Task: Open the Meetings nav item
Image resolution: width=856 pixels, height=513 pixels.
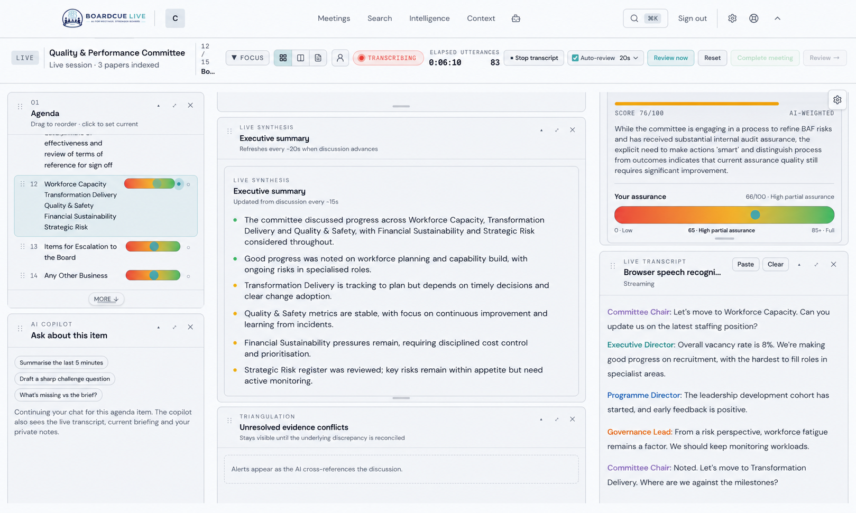Action: pyautogui.click(x=334, y=18)
